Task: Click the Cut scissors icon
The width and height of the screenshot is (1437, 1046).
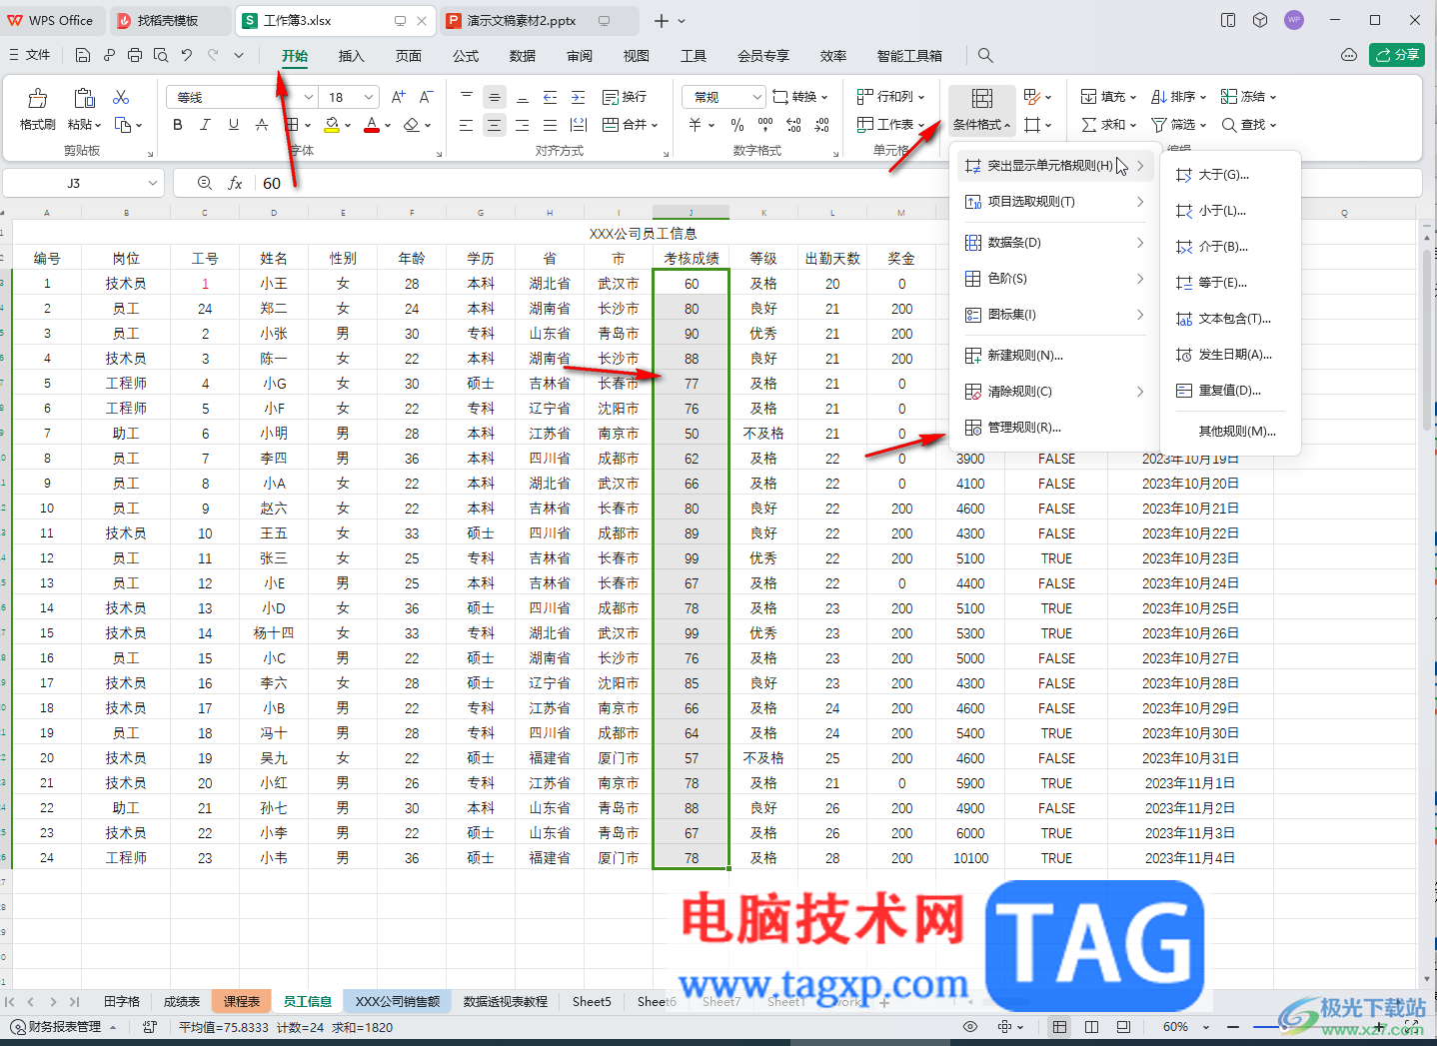Action: (x=121, y=97)
